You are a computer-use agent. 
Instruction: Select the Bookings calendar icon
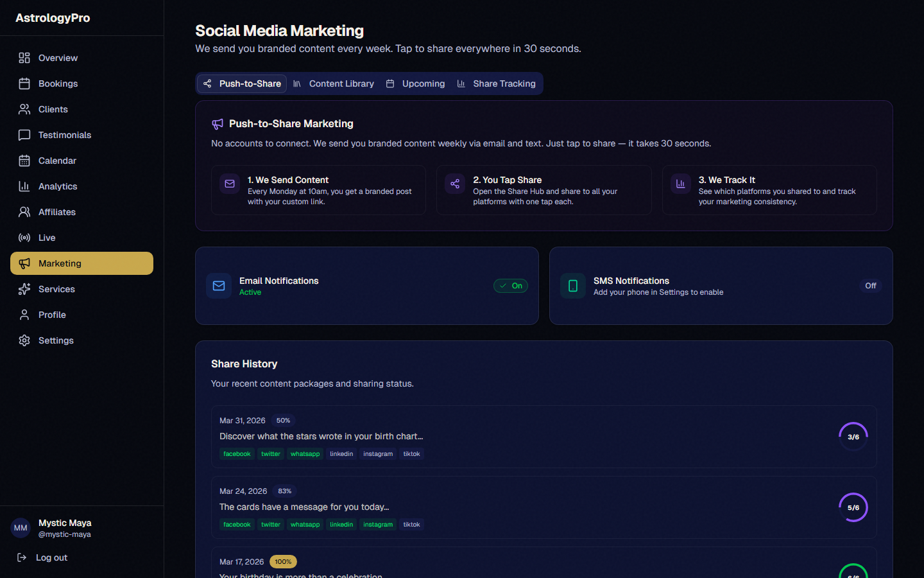24,83
